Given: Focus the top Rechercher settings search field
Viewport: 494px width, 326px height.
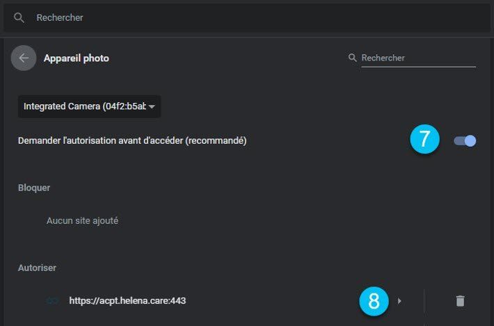Looking at the screenshot, I should pos(247,17).
